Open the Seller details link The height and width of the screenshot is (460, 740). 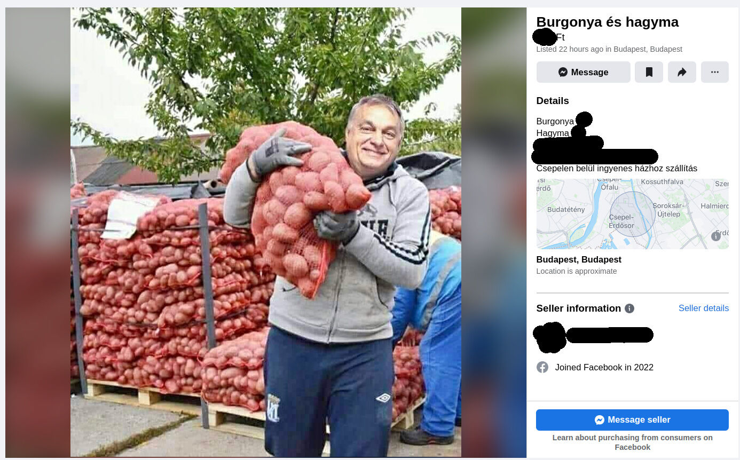[703, 308]
